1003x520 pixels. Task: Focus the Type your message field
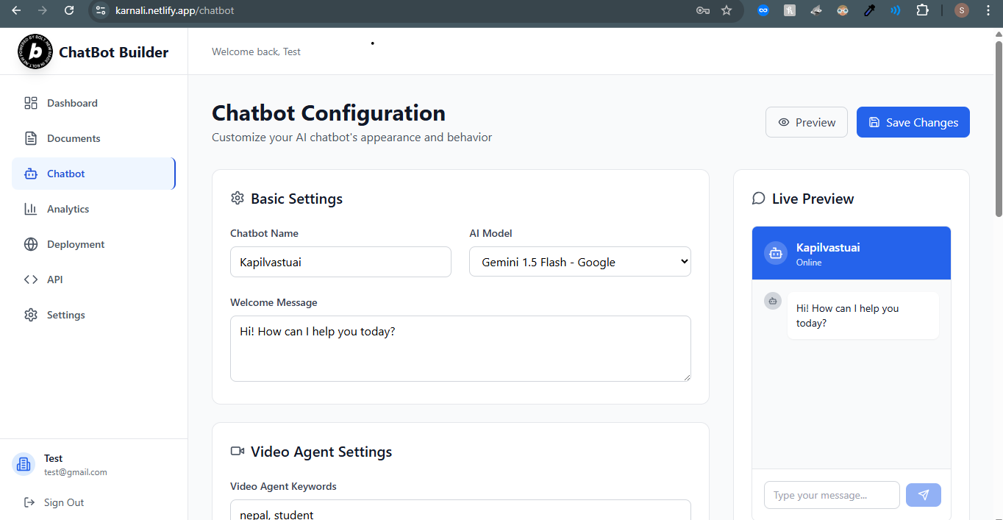(832, 495)
